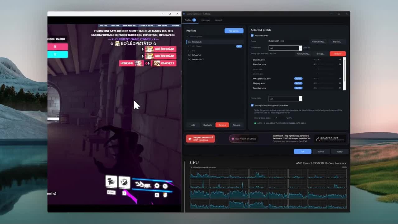Open the Heavy mask dropdown
The image size is (398, 224).
coord(285,98)
